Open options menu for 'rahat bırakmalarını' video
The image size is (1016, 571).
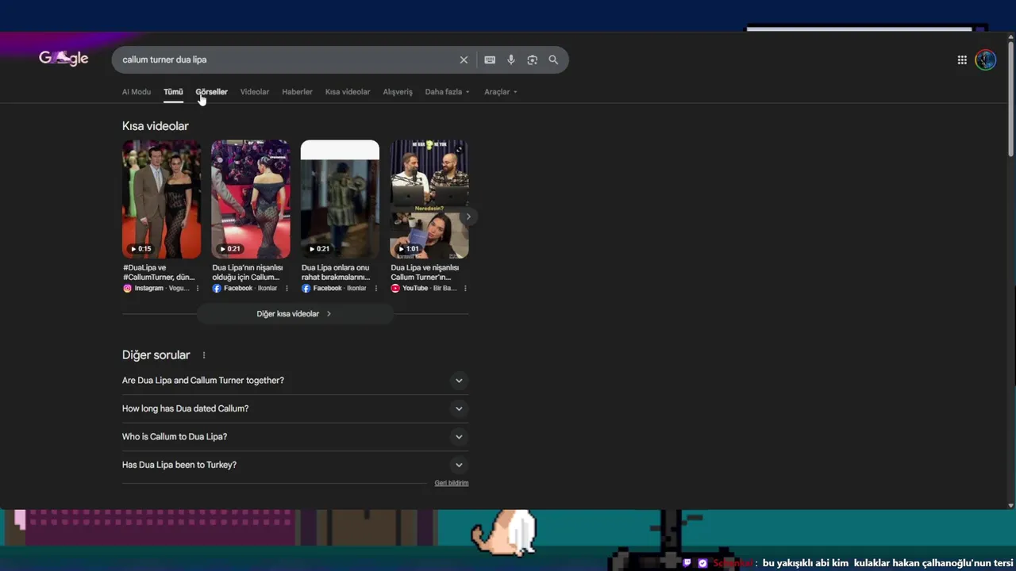[x=376, y=289]
